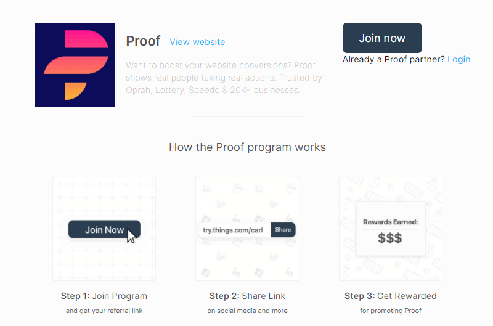Click the "Already a Proof partner?" text
This screenshot has width=493, height=326.
click(x=393, y=59)
